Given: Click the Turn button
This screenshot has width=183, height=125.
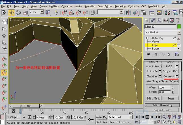Looking at the screenshot, I should point(171,98).
